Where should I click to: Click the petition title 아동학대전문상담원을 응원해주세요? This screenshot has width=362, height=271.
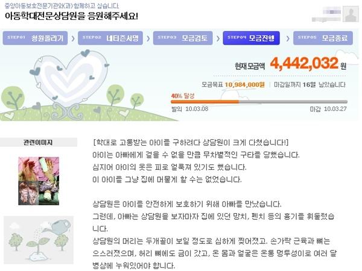(71, 16)
